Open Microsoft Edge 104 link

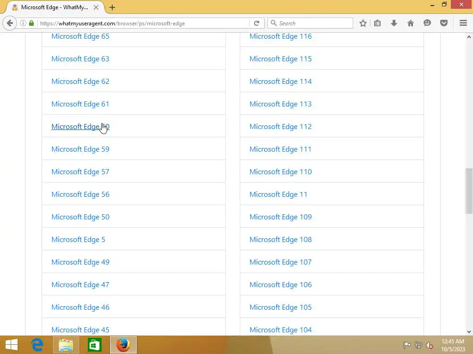[x=280, y=330]
